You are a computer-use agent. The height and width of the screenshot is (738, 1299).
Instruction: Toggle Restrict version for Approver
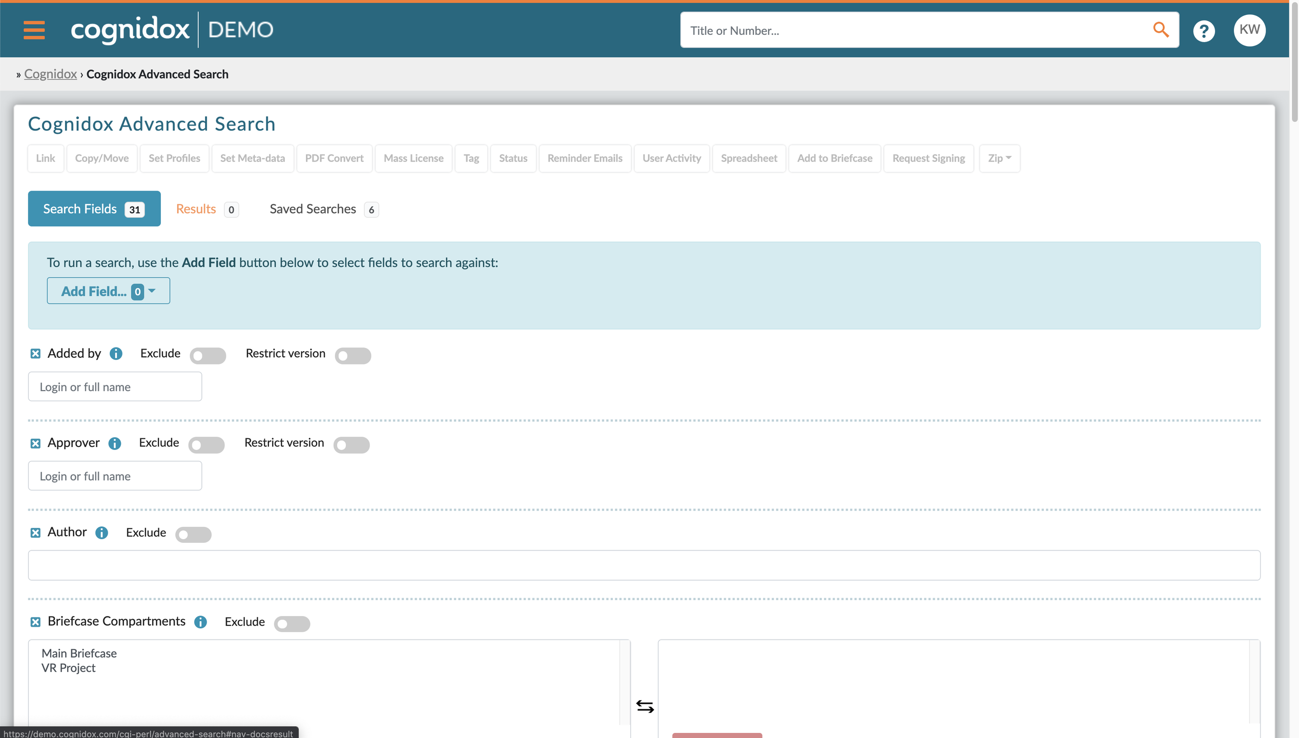point(351,444)
